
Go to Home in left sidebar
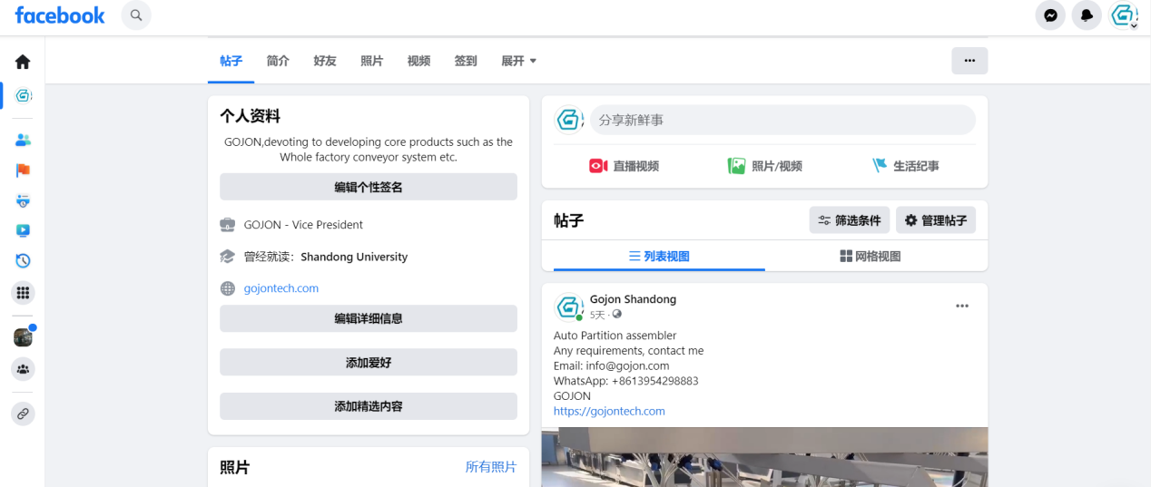pyautogui.click(x=23, y=62)
